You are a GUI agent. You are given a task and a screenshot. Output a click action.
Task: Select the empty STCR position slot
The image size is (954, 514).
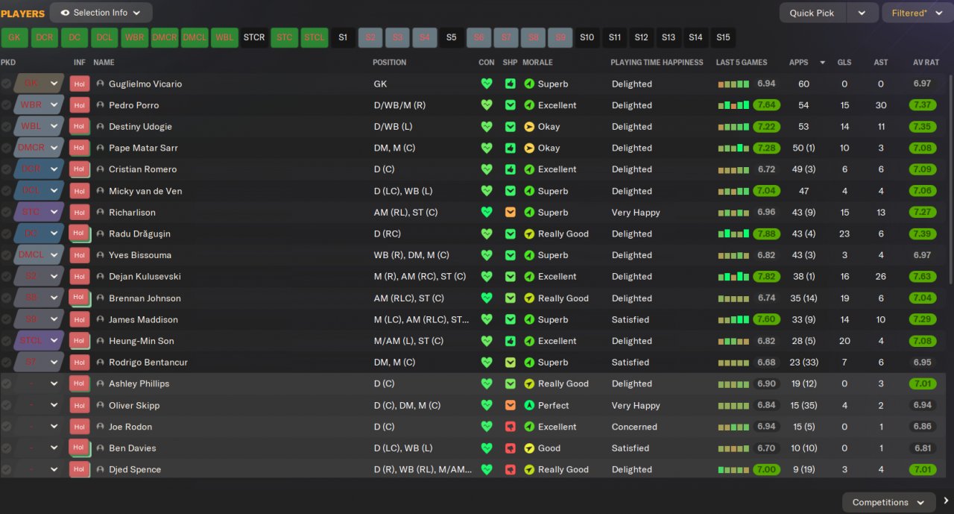tap(254, 37)
